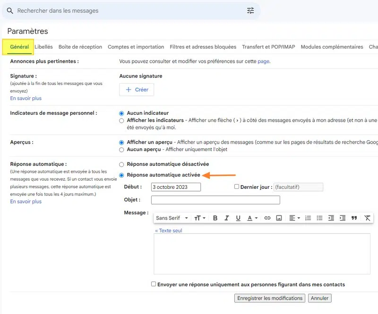Apply blockquote formatting to the message

[x=355, y=218]
